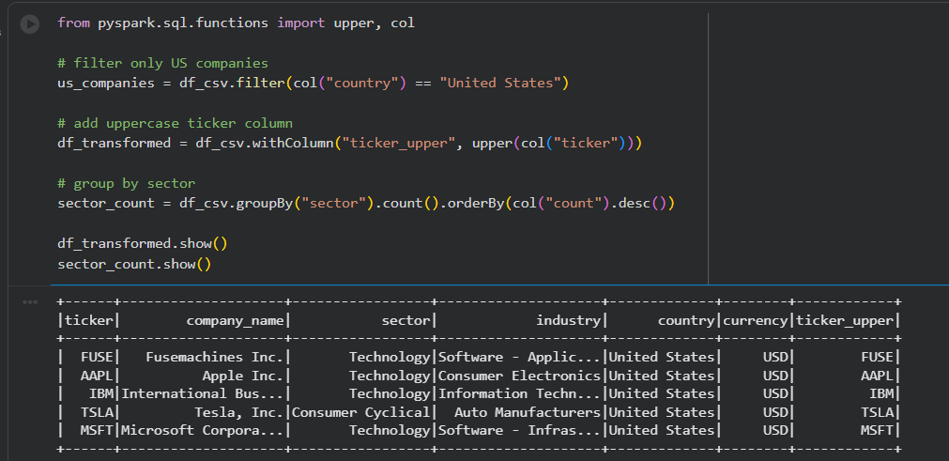Click comment '# add uppercase ticker column'

175,123
